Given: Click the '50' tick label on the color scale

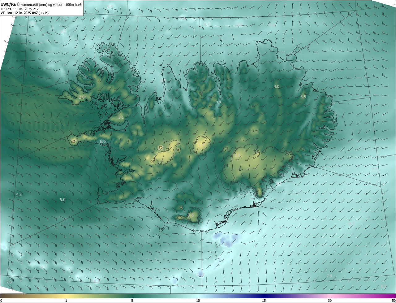Looking at the screenshot, I should (x=394, y=301).
